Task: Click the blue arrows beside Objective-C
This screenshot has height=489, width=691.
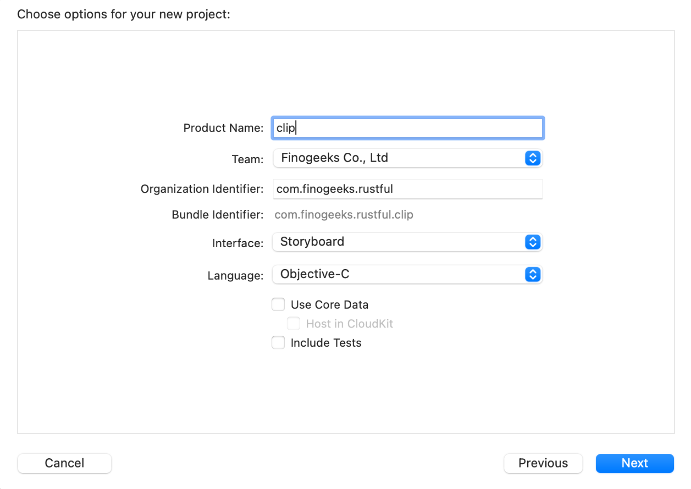Action: click(x=532, y=274)
